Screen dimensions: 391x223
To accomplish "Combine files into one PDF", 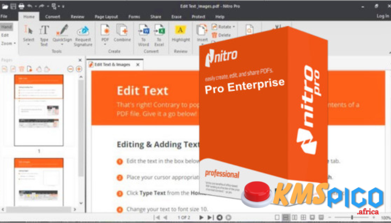I will (122, 33).
